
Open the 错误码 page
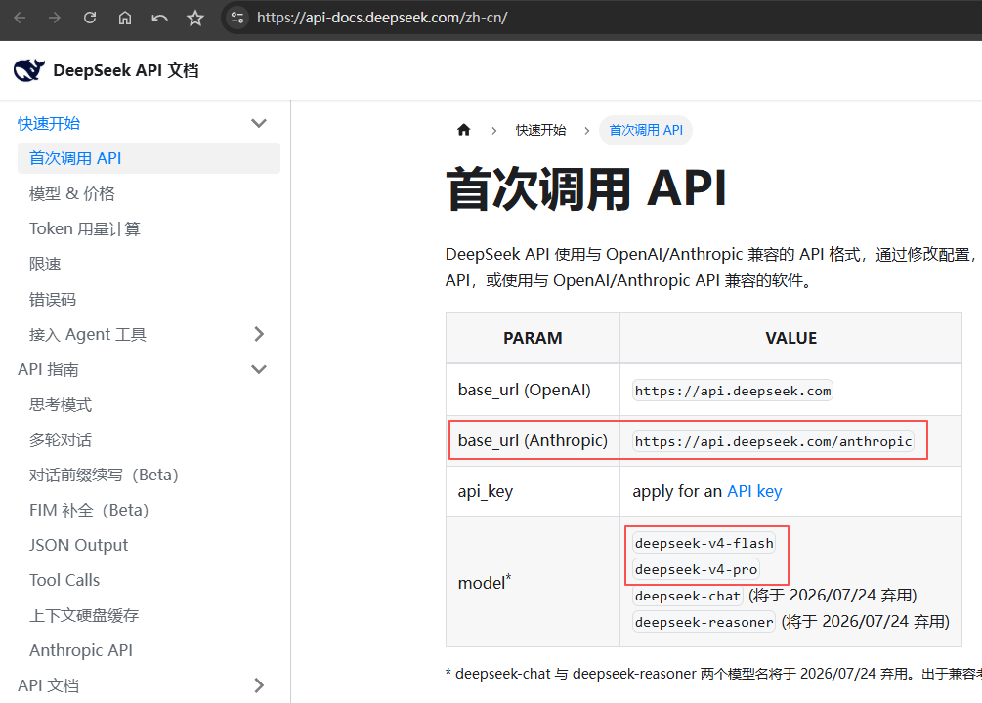coord(53,299)
